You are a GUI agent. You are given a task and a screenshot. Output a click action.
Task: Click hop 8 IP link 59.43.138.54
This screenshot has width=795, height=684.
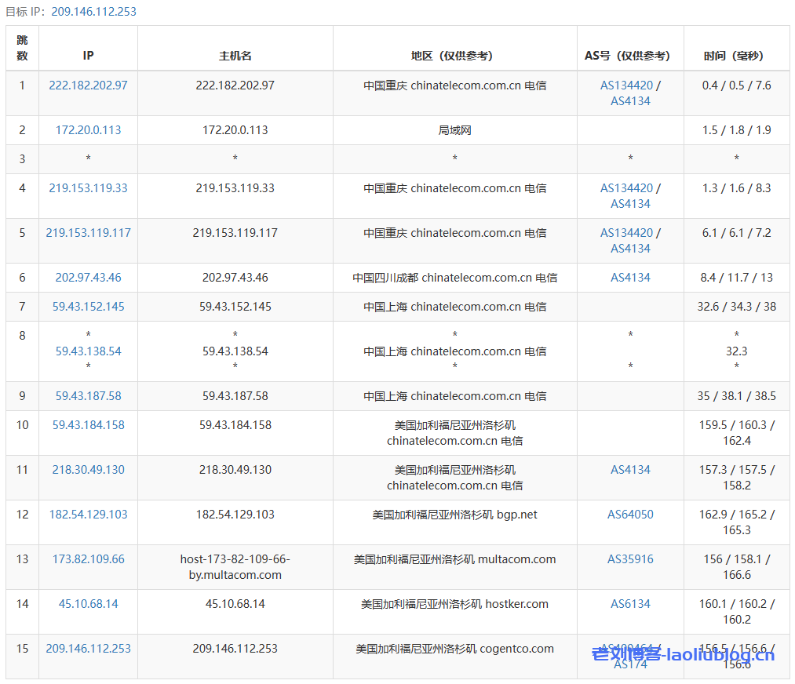[88, 351]
